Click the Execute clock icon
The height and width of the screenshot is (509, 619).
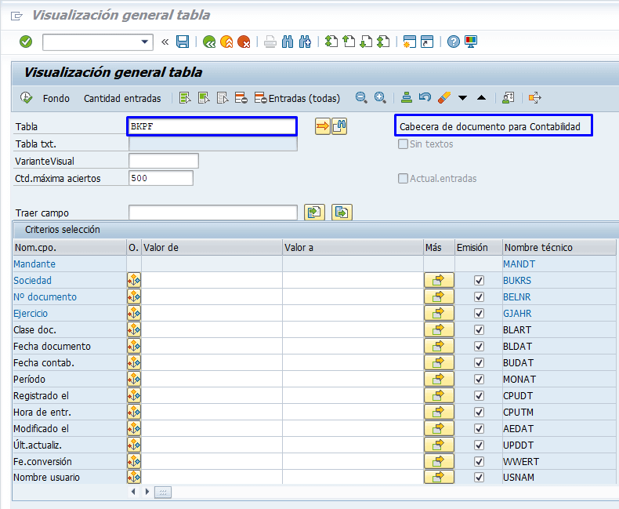tap(27, 98)
